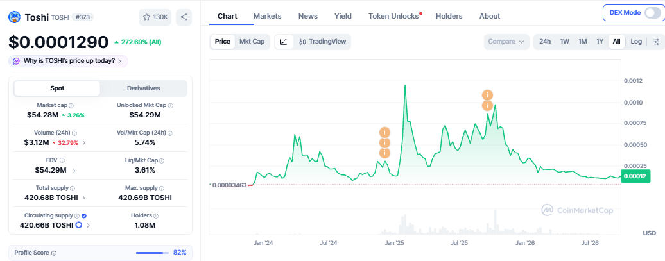The width and height of the screenshot is (665, 261).
Task: Switch to TradingView chart
Action: (322, 42)
